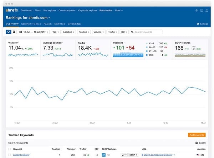Open the KD filter dropdown
This screenshot has height=158, width=214.
[x=124, y=32]
